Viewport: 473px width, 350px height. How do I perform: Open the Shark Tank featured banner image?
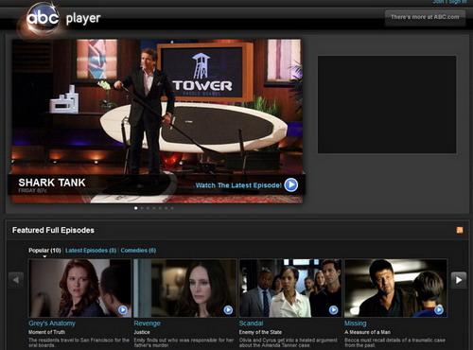[x=157, y=121]
